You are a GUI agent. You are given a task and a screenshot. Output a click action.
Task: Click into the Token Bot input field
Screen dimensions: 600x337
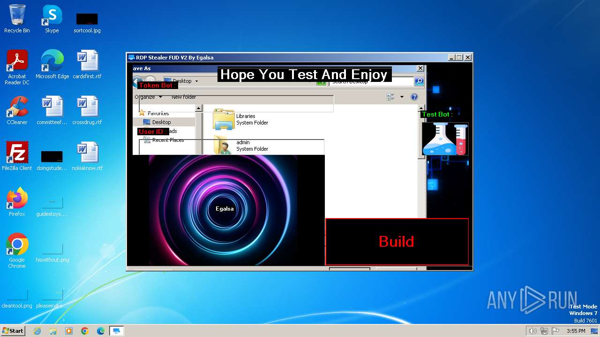[236, 104]
